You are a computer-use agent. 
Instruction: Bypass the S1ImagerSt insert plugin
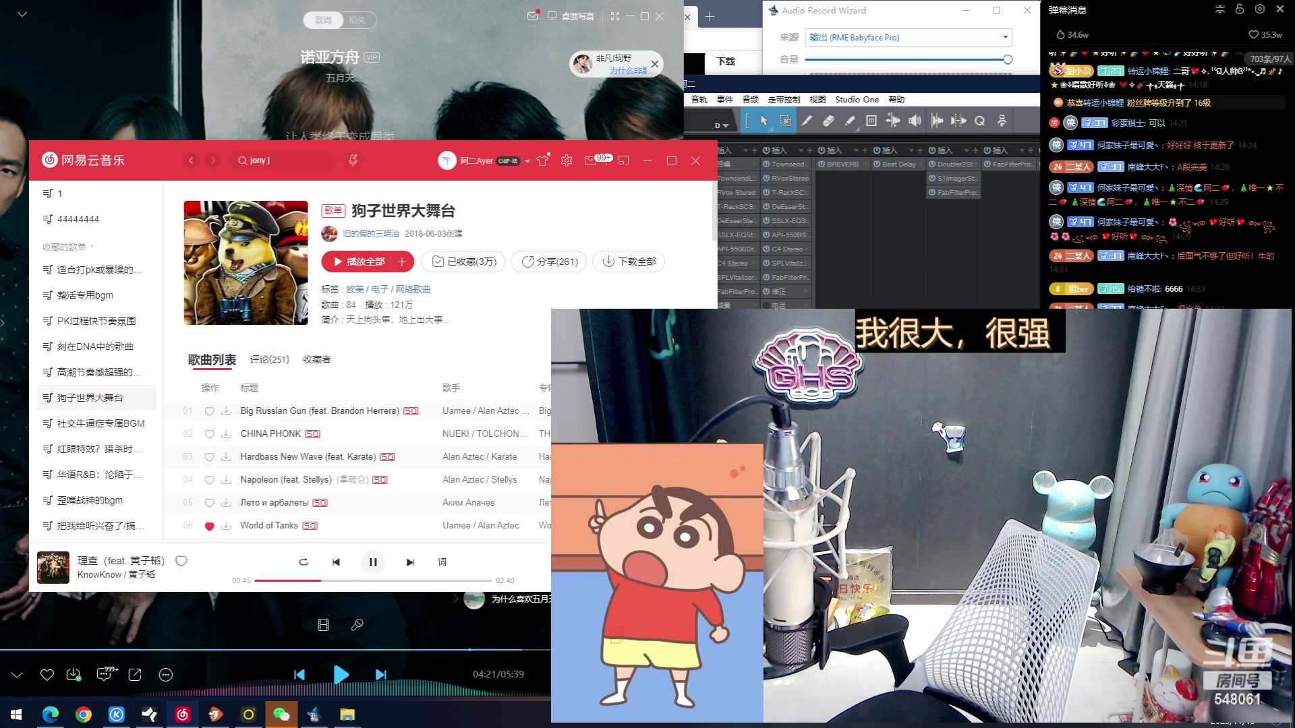pyautogui.click(x=932, y=179)
